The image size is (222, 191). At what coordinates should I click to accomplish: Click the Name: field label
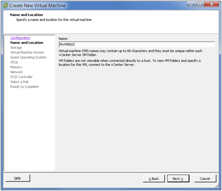(63, 38)
